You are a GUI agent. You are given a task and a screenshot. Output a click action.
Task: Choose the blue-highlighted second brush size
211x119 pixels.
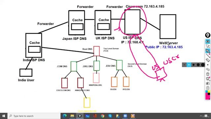(x=189, y=65)
